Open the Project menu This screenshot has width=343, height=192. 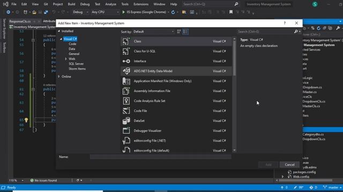[x=58, y=4]
